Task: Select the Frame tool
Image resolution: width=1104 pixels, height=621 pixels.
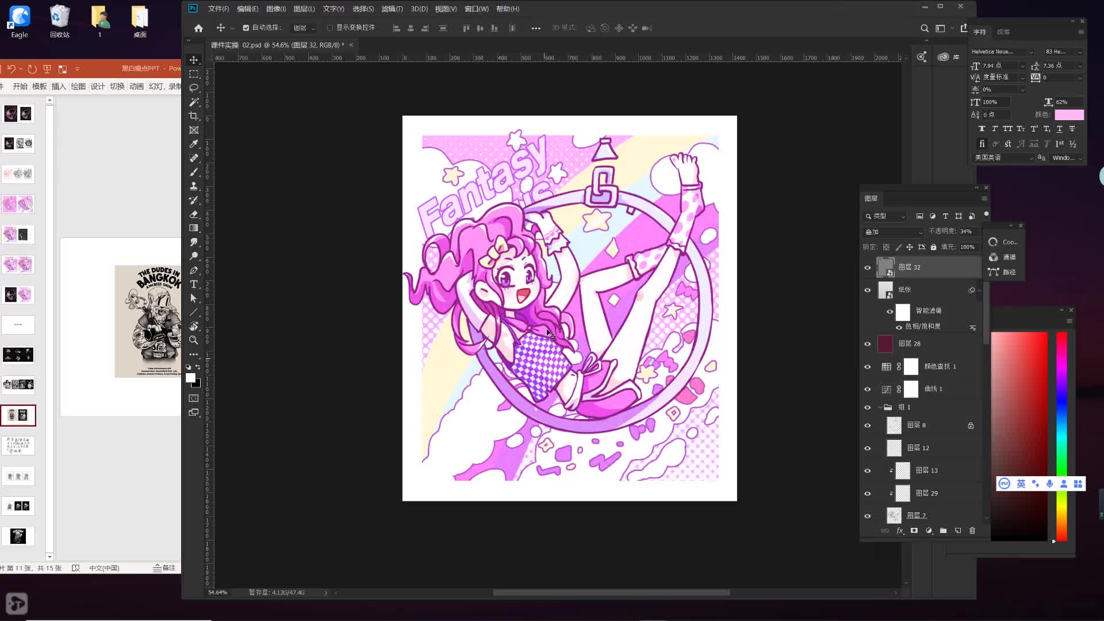Action: 194,130
